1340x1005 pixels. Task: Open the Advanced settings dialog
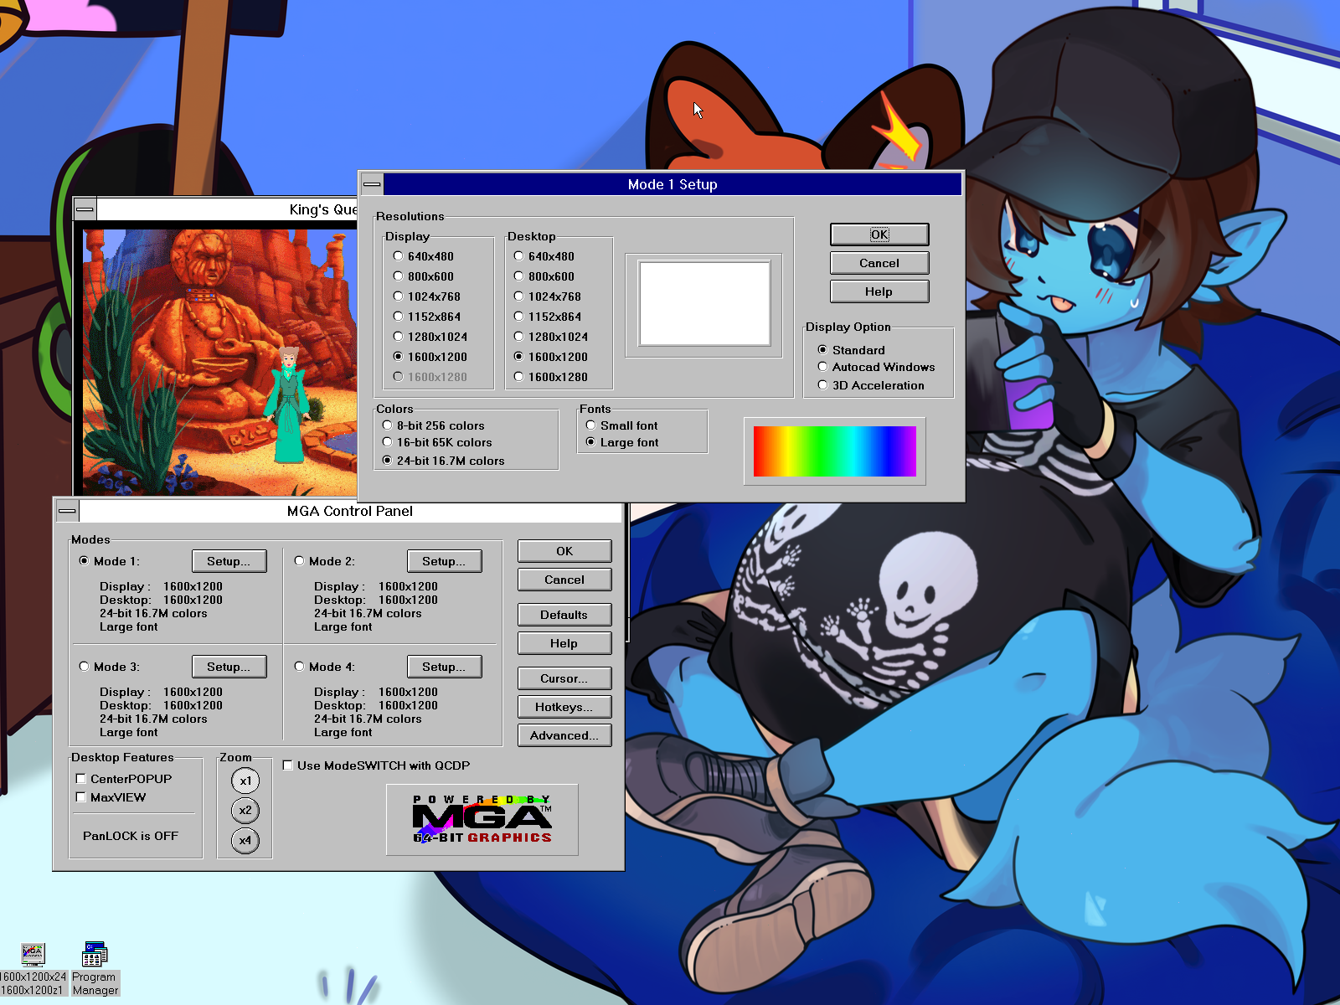[564, 735]
